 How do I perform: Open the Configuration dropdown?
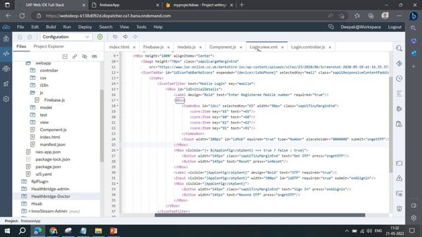click(x=66, y=37)
